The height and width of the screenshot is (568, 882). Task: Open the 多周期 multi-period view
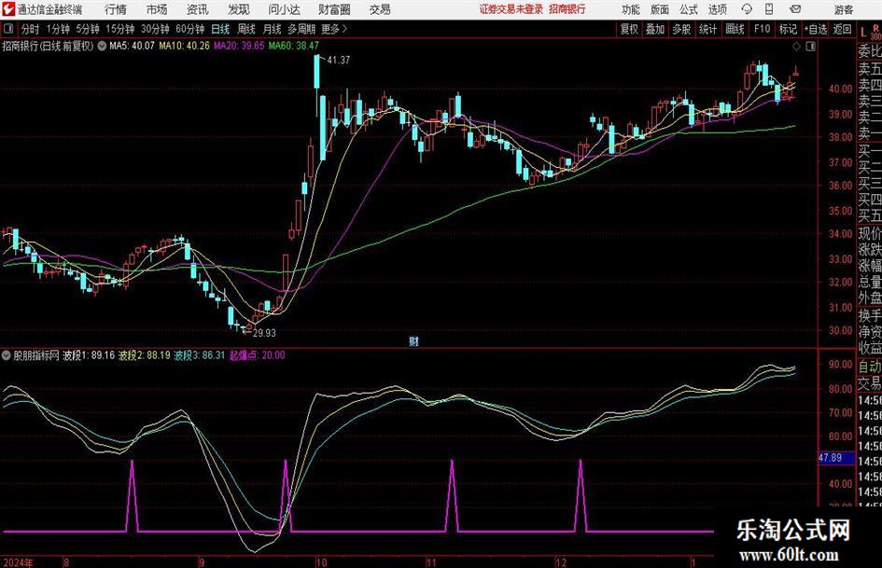(x=301, y=29)
